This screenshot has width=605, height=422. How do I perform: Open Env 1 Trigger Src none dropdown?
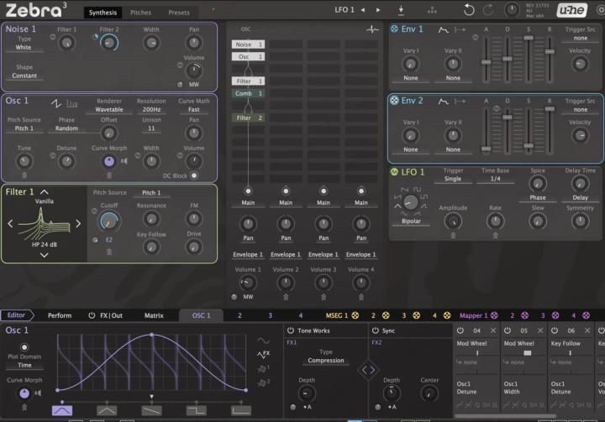581,38
